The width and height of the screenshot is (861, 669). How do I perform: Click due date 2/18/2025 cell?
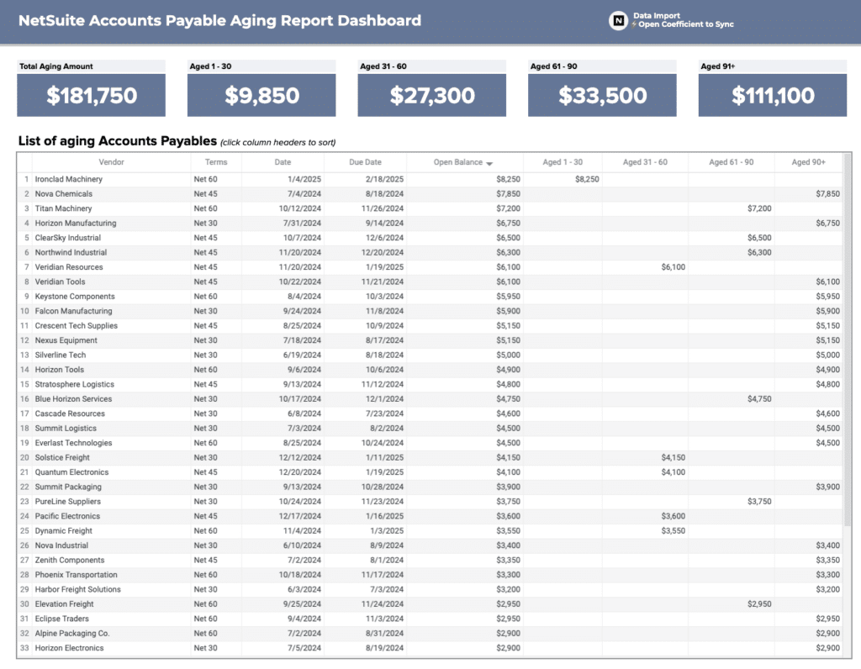[384, 179]
